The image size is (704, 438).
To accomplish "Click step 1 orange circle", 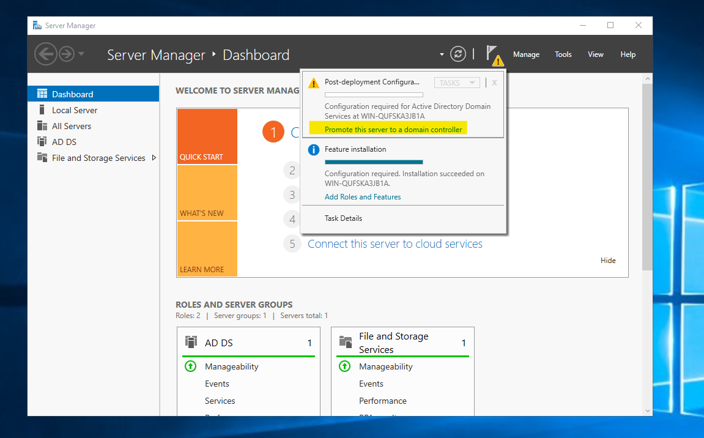I will pyautogui.click(x=273, y=132).
